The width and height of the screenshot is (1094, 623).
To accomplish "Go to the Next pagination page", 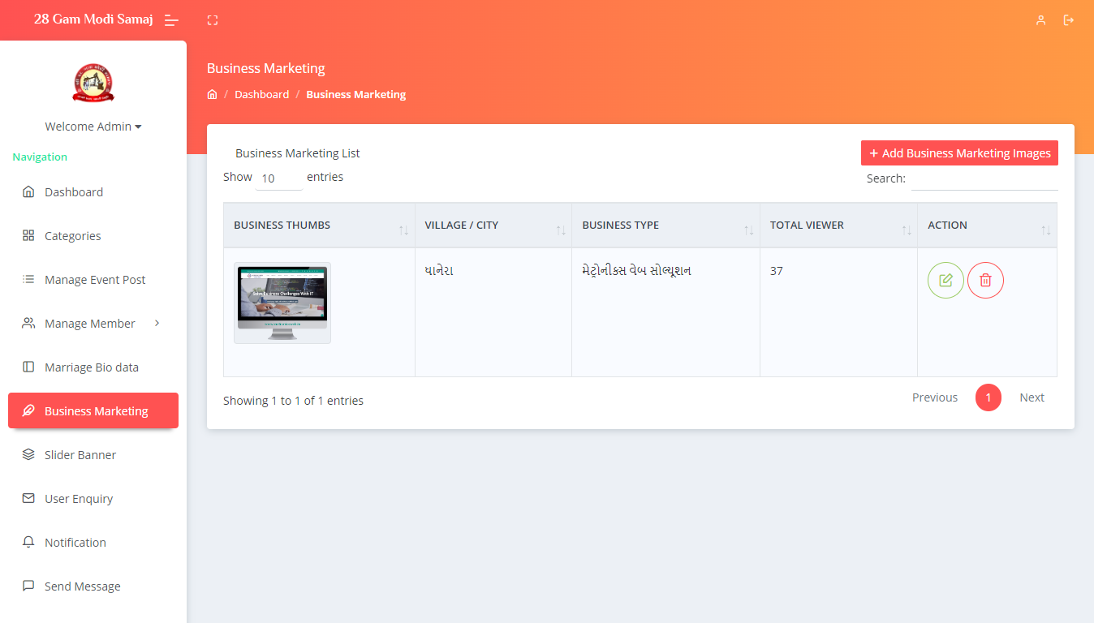I will point(1032,397).
